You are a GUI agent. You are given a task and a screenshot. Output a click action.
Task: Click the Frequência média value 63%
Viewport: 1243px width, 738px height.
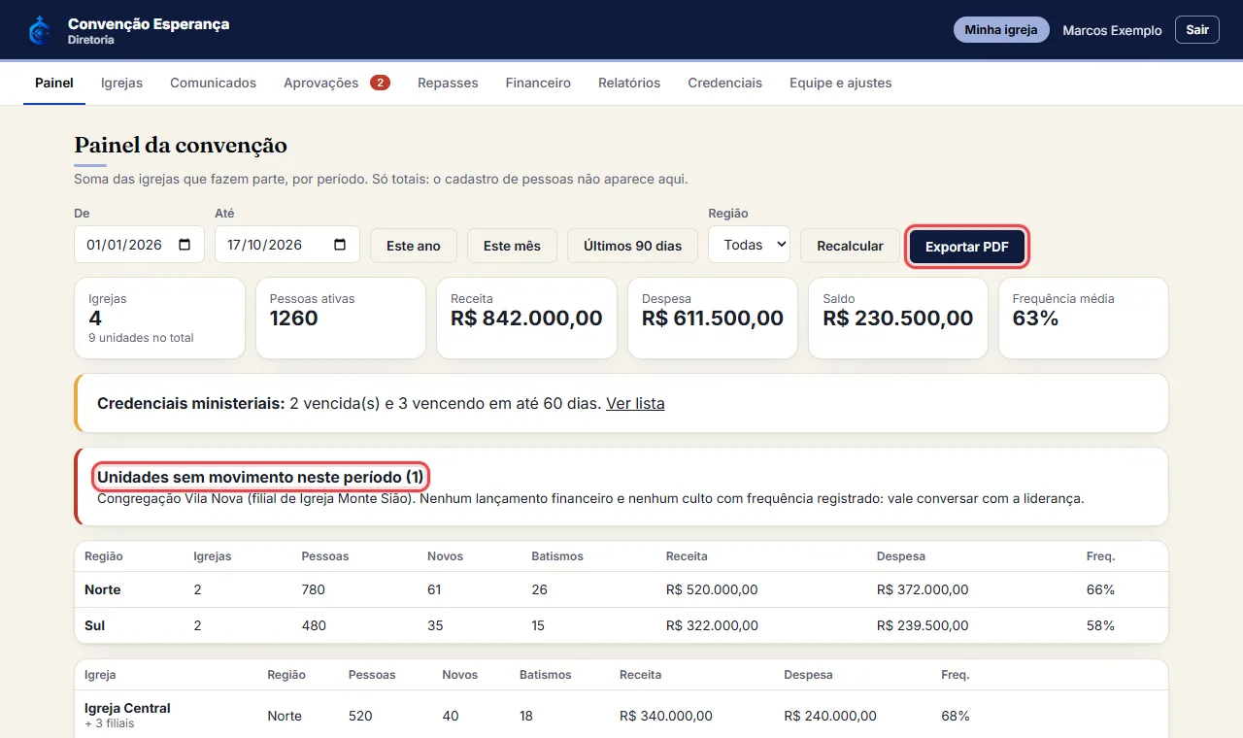1035,319
